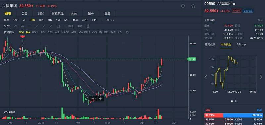Zoom in the chart with the plus button
265x125 pixels.
coord(100,99)
